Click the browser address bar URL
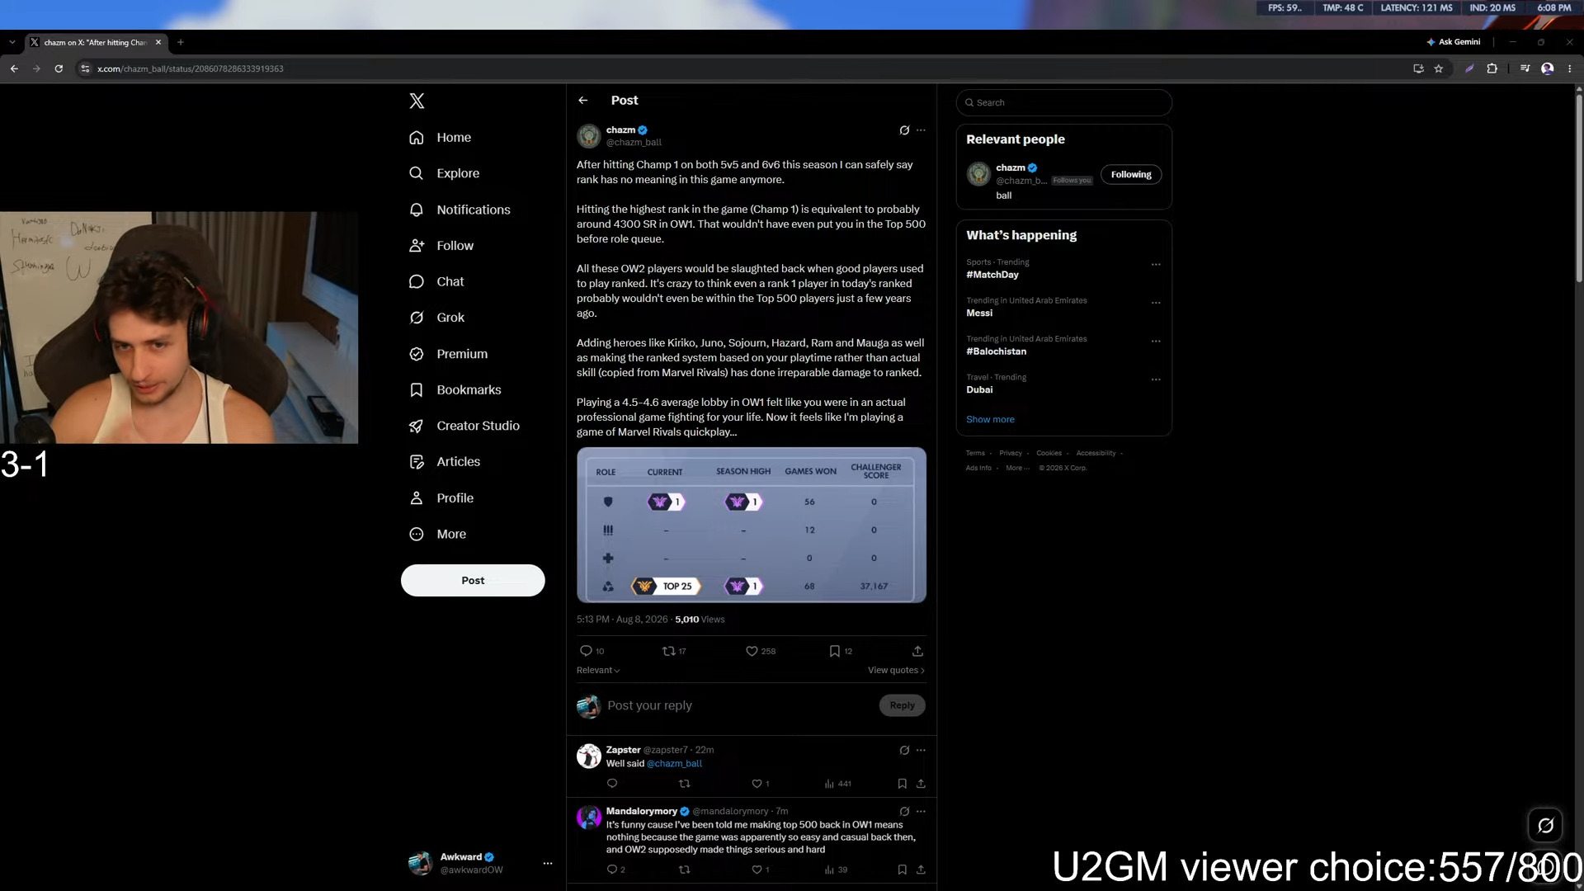This screenshot has height=891, width=1584. (190, 69)
